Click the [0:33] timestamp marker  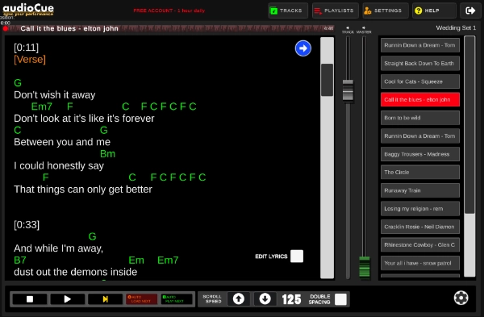27,225
